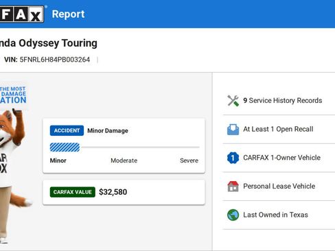The height and width of the screenshot is (251, 335).
Task: Click the globe Last Owned icon
Action: pyautogui.click(x=233, y=215)
